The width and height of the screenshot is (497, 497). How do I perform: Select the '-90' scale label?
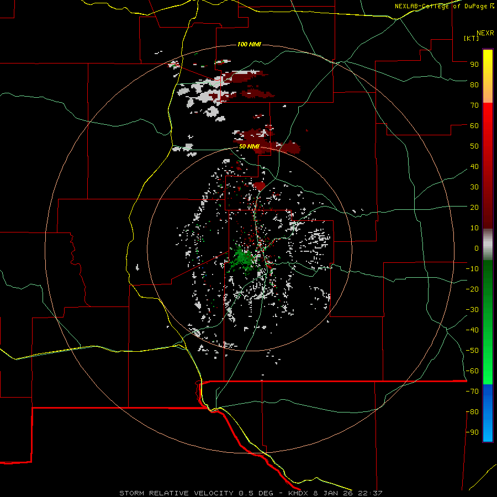pyautogui.click(x=472, y=432)
